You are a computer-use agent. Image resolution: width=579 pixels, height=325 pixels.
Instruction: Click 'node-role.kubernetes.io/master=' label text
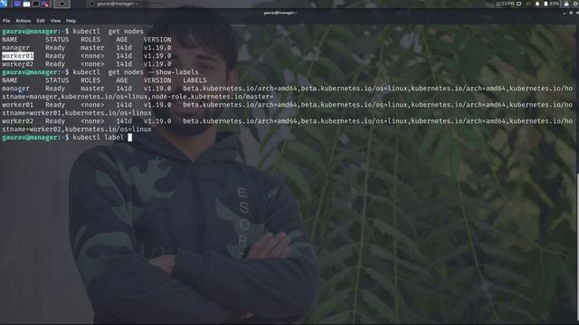click(x=214, y=97)
